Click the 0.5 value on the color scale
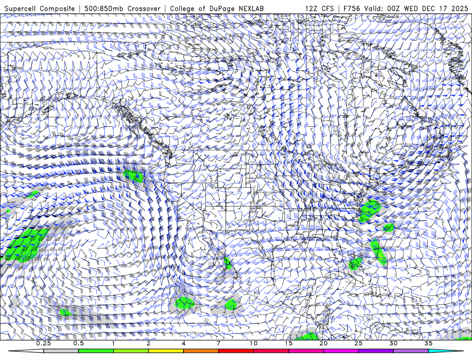 point(78,343)
